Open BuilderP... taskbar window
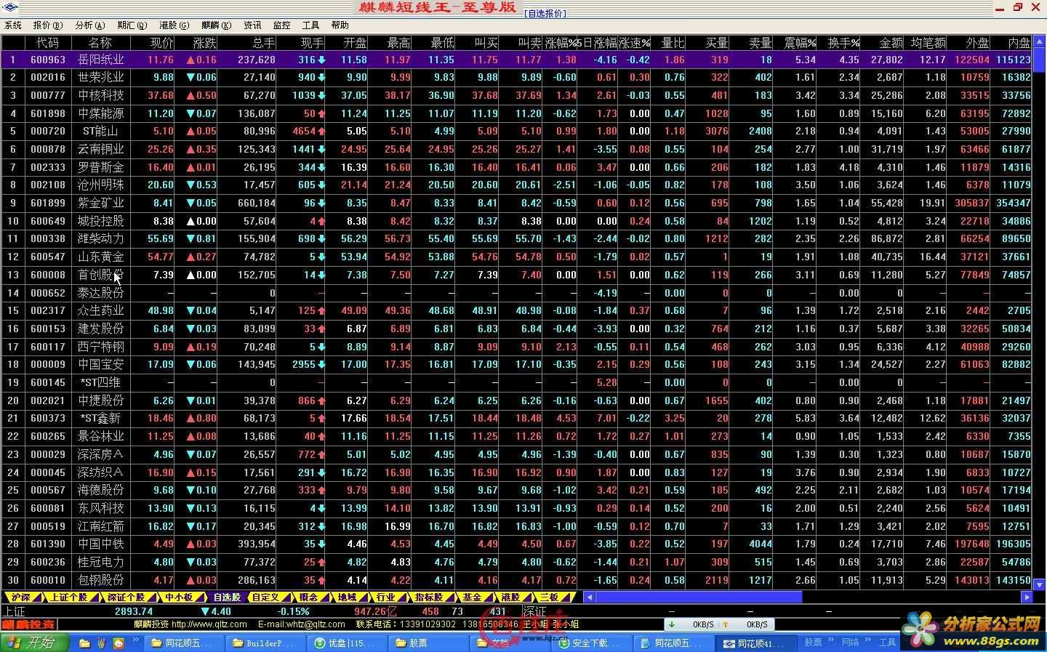The width and height of the screenshot is (1047, 652). point(265,643)
